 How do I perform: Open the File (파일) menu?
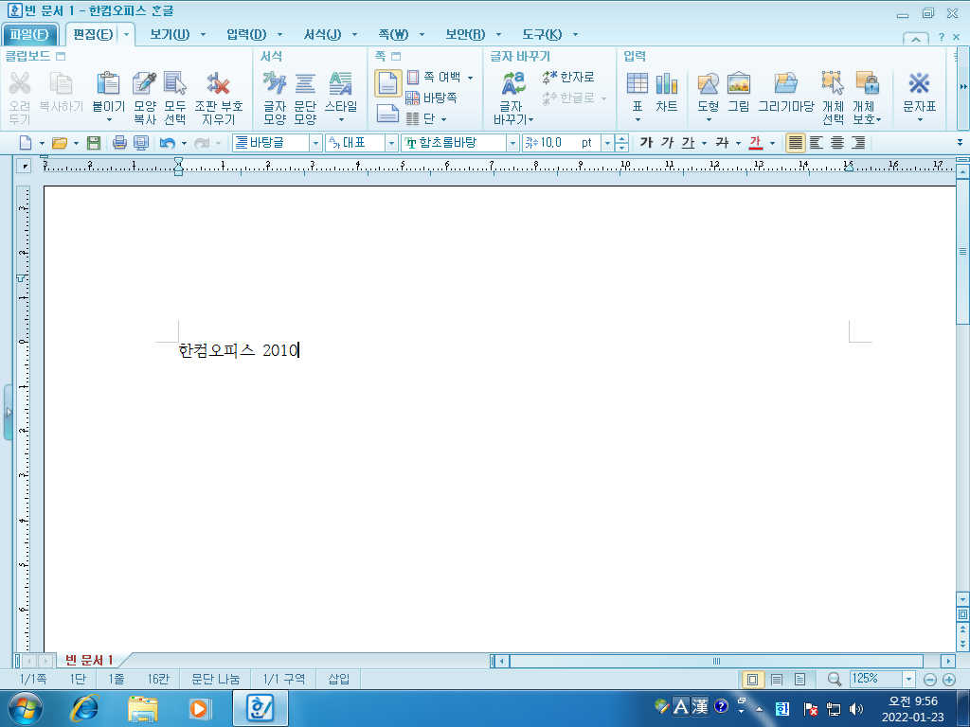29,35
